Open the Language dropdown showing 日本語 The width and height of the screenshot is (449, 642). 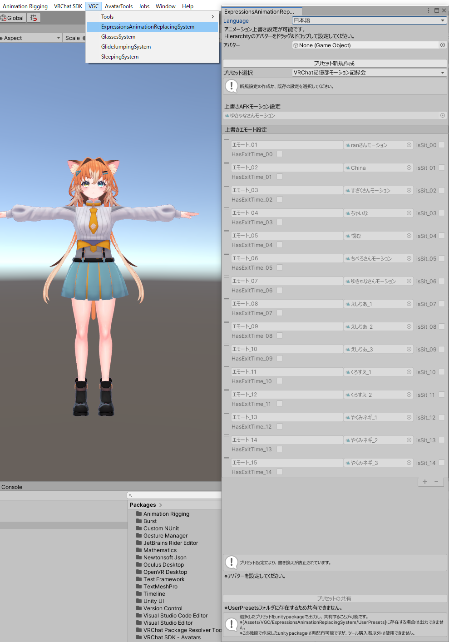click(368, 20)
